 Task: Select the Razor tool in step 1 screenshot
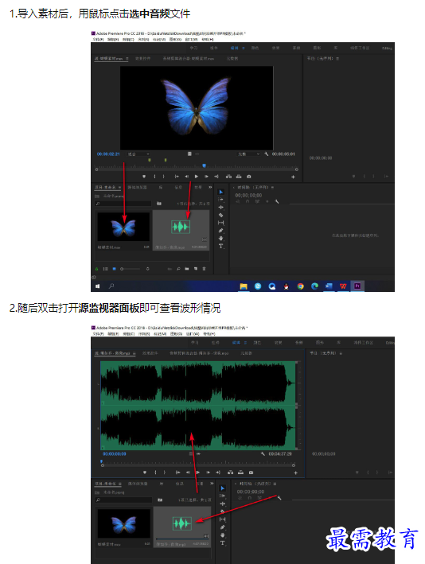point(221,215)
